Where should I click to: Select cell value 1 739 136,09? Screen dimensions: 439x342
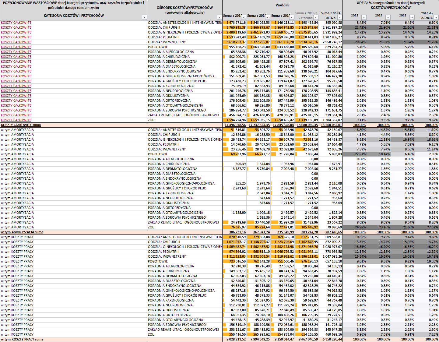(307, 120)
